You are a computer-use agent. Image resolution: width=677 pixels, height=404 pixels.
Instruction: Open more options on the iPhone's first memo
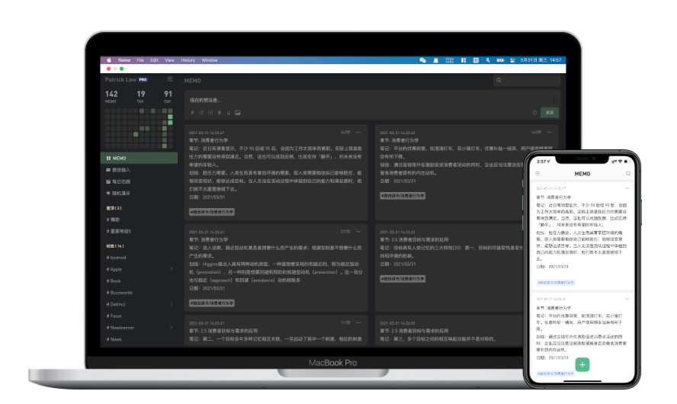(x=627, y=188)
